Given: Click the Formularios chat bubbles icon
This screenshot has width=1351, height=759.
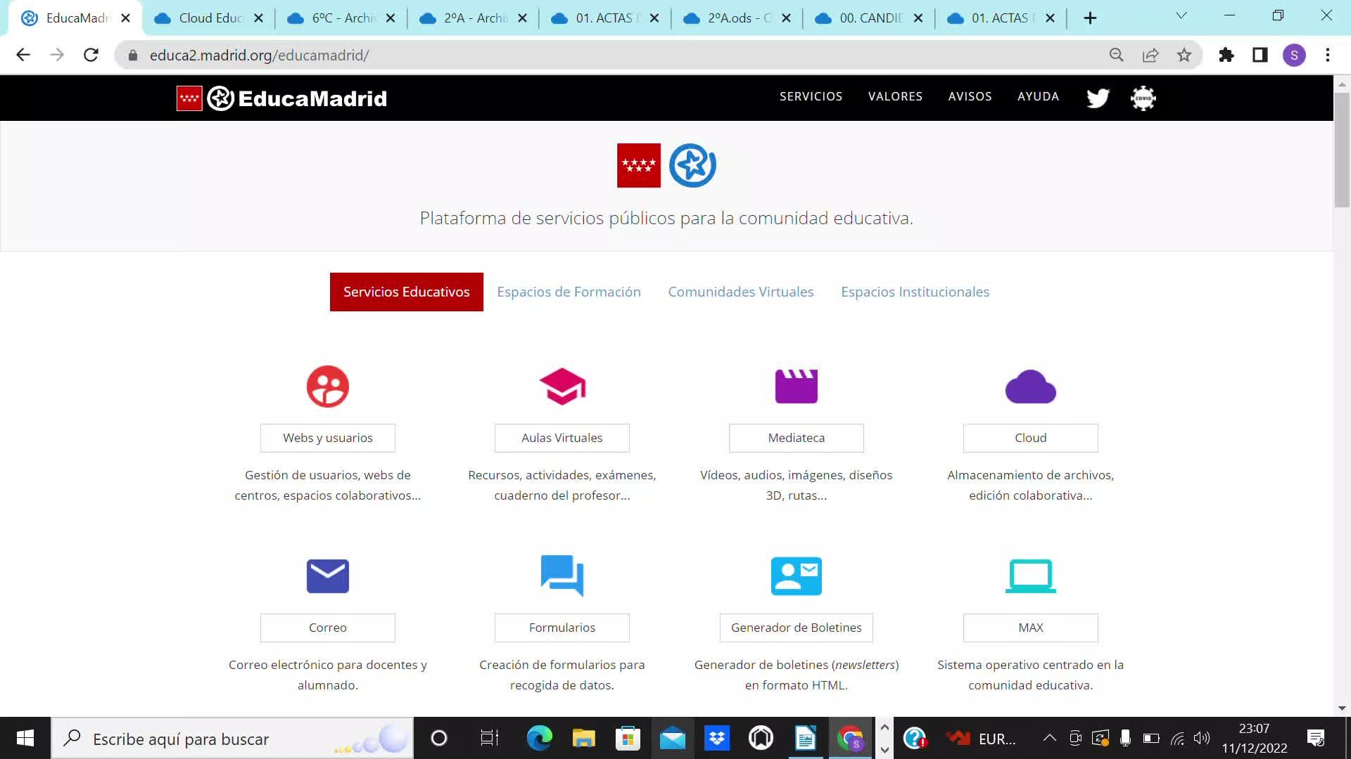Looking at the screenshot, I should [562, 576].
